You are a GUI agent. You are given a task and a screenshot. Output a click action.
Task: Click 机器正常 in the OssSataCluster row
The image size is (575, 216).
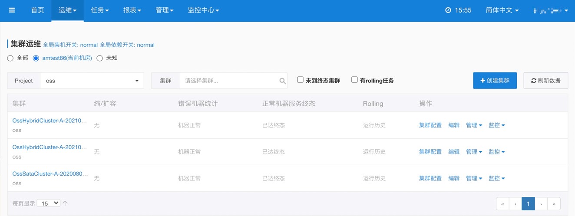[x=189, y=178]
